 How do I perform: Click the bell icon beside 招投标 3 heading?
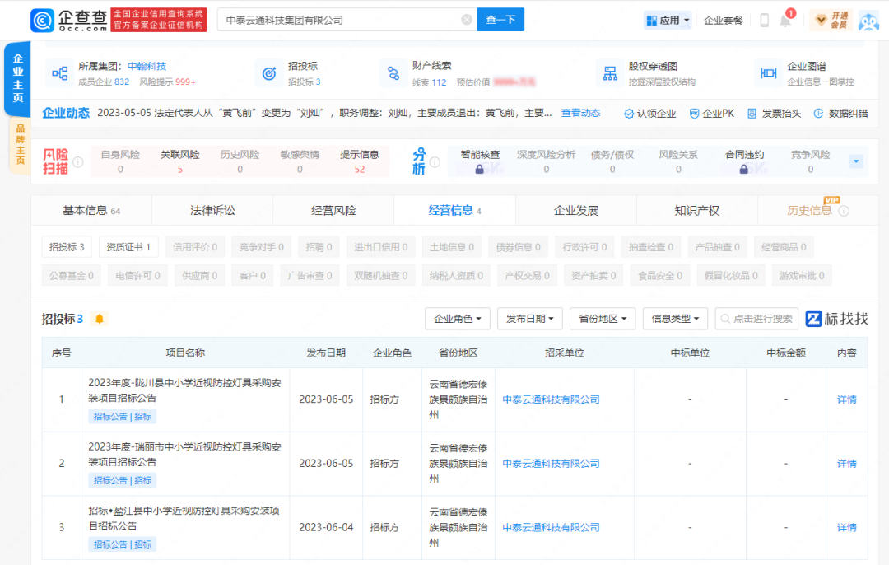pyautogui.click(x=100, y=319)
